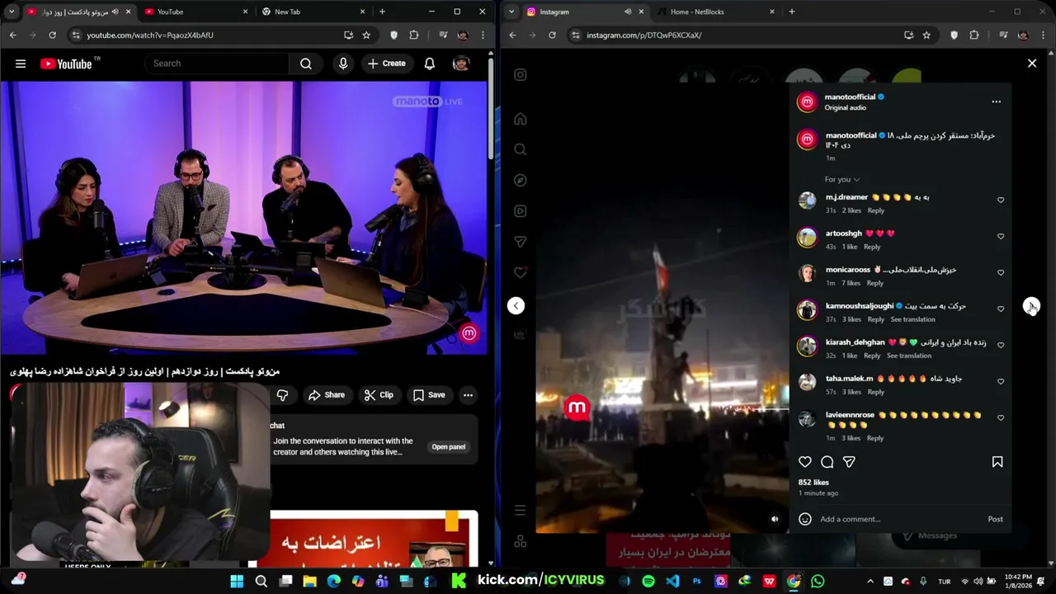Mute the Instagram video audio
The width and height of the screenshot is (1056, 594).
(x=774, y=519)
